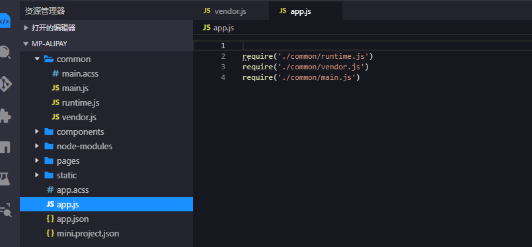Expand the components folder arrow

click(37, 131)
